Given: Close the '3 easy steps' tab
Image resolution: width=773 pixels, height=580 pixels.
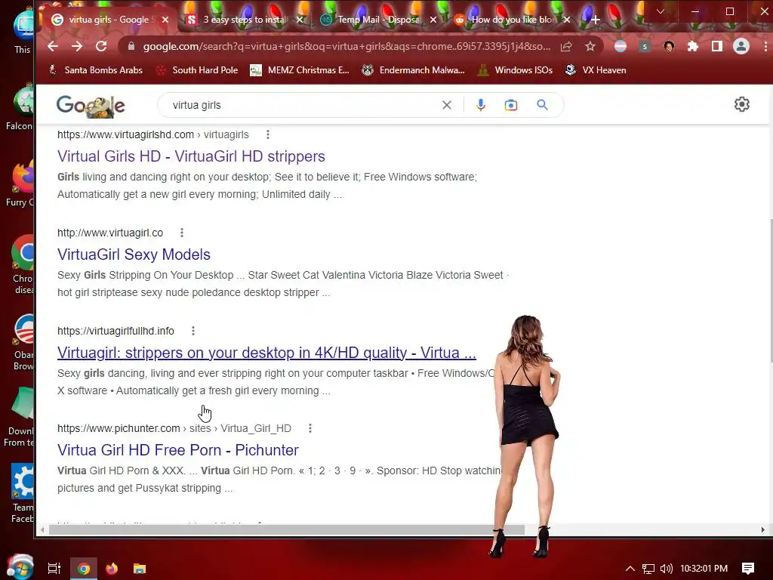Looking at the screenshot, I should [x=299, y=20].
